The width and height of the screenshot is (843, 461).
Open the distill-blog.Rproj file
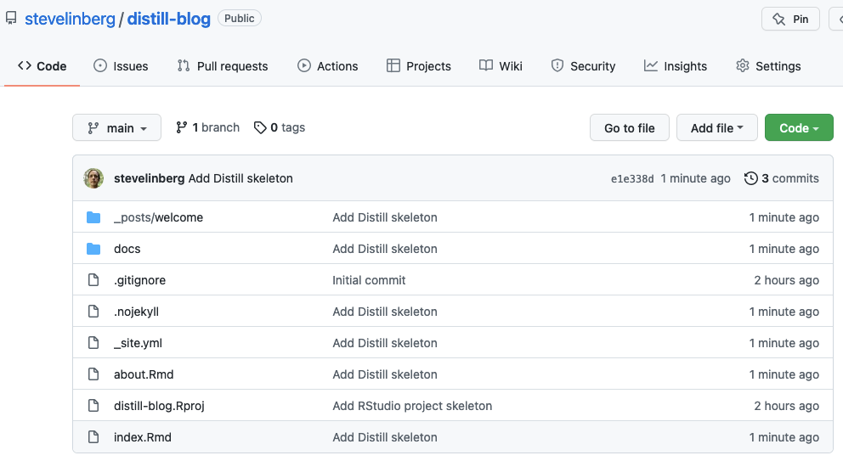pyautogui.click(x=159, y=406)
